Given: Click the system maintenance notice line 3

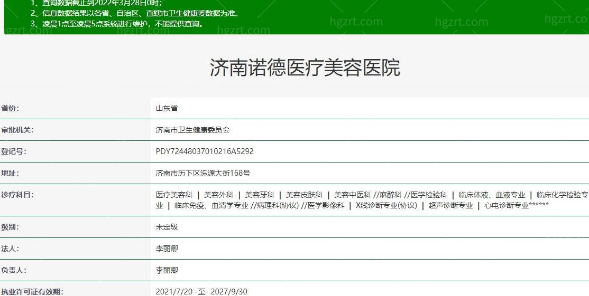Looking at the screenshot, I should click(x=116, y=24).
